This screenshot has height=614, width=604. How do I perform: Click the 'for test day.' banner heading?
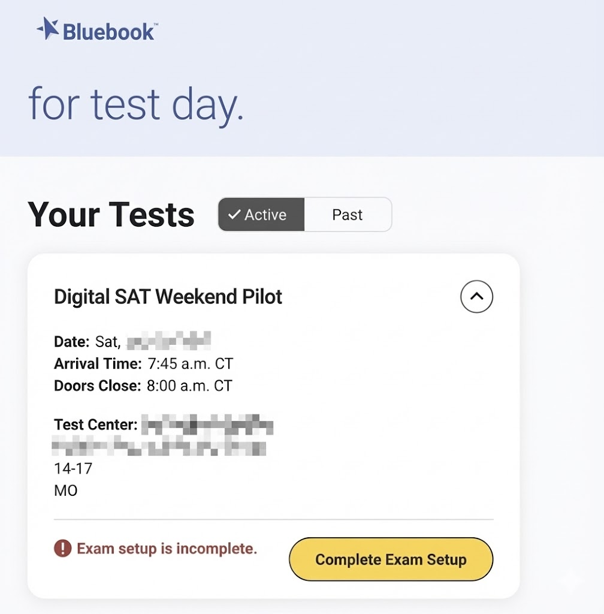[136, 103]
